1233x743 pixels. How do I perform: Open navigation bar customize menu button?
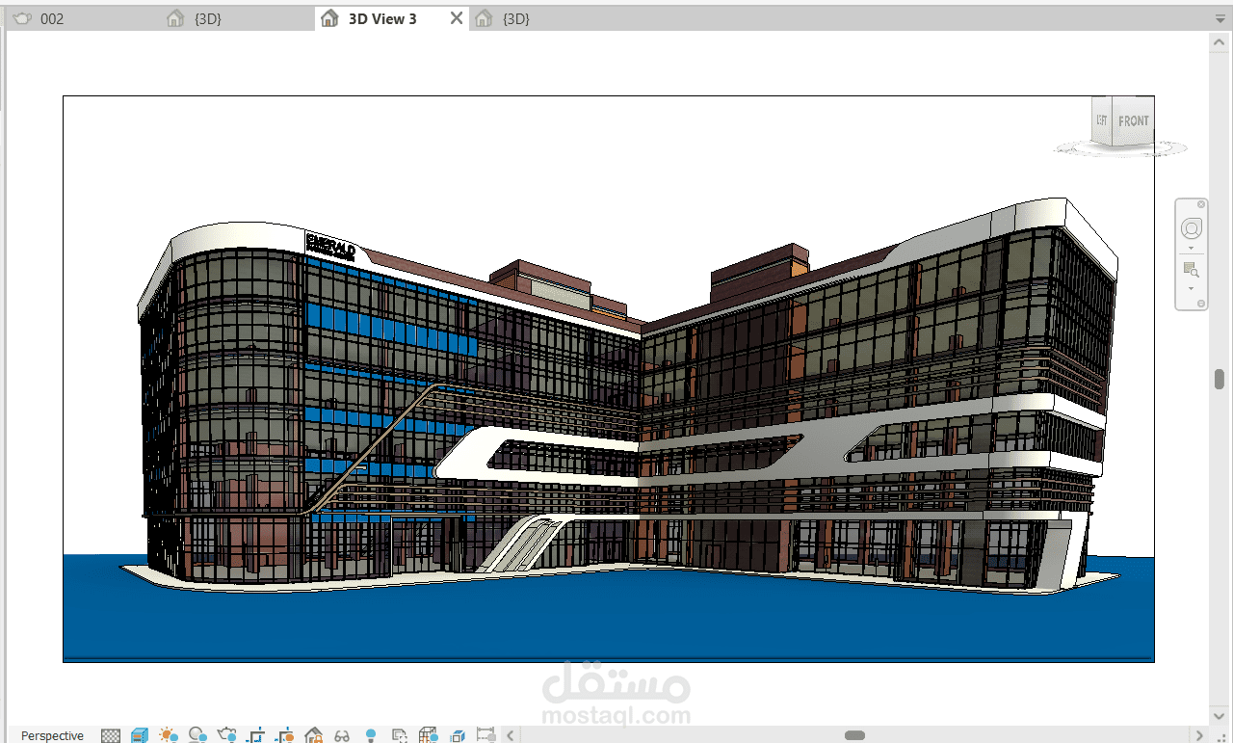(x=1201, y=304)
